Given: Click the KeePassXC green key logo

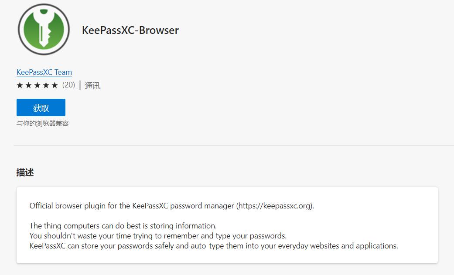Looking at the screenshot, I should click(x=44, y=30).
